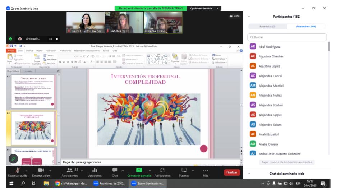The image size is (345, 194).
Task: Open Pizarras whiteboards
Action: pyautogui.click(x=184, y=172)
